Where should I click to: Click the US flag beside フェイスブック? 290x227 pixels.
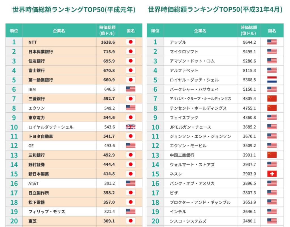click(x=272, y=117)
